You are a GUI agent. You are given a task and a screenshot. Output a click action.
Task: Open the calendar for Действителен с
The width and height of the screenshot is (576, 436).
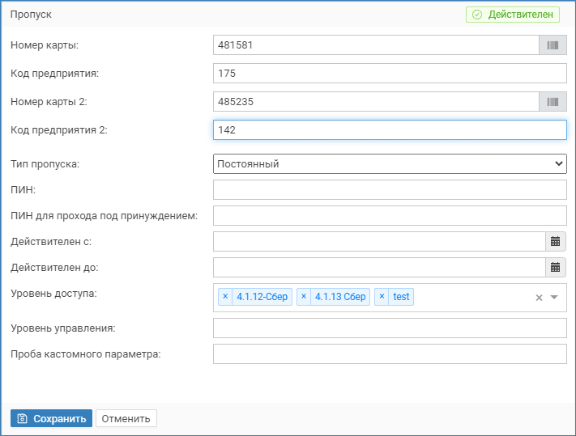click(555, 241)
